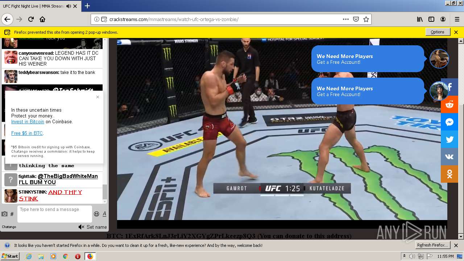The width and height of the screenshot is (464, 261).
Task: Toggle chat sound mute speaker icon
Action: 81,227
